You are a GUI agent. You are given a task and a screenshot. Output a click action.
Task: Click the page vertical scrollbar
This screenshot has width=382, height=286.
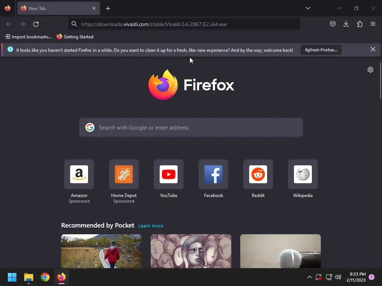[x=380, y=80]
